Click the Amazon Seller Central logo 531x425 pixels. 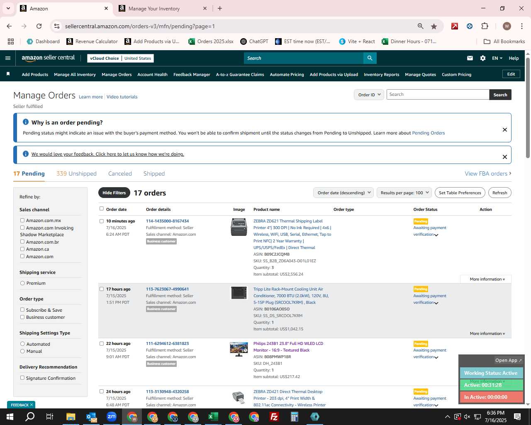coord(48,58)
